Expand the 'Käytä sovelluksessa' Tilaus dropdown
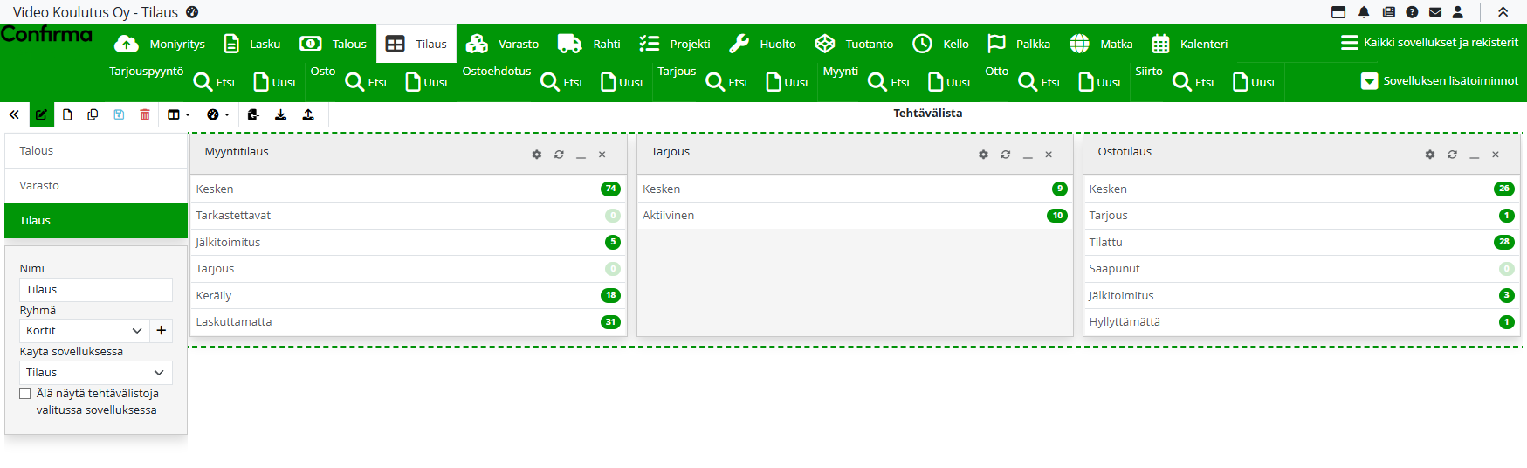The width and height of the screenshot is (1527, 468). (95, 373)
